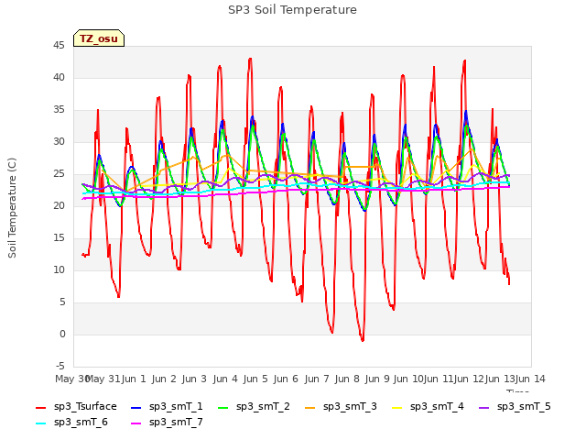Image resolution: width=586 pixels, height=440 pixels.
Task: Click the Jun 4 x-axis date label
Action: coord(225,379)
